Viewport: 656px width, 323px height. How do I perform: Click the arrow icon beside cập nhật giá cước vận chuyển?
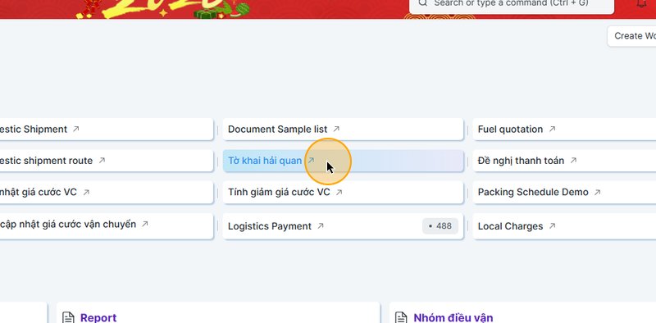coord(145,224)
